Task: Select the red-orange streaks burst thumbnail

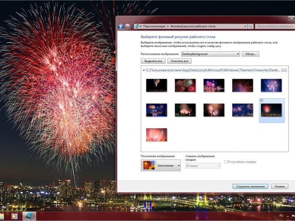Action: tap(243, 85)
